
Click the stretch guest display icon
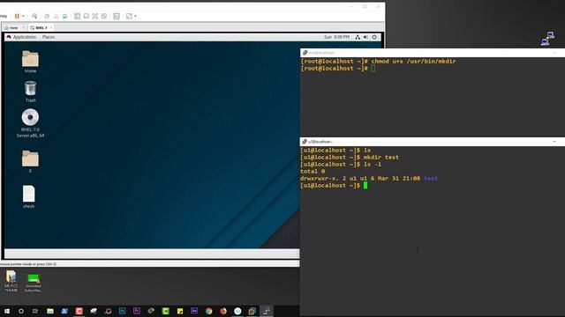[x=129, y=16]
